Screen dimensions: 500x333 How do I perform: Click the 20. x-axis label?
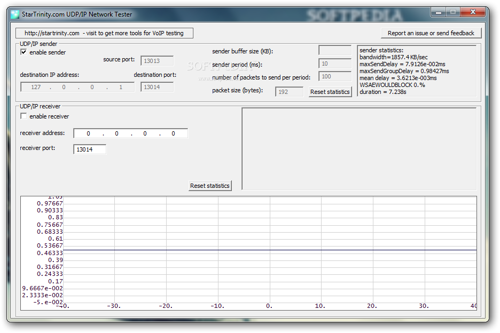[x=372, y=306]
